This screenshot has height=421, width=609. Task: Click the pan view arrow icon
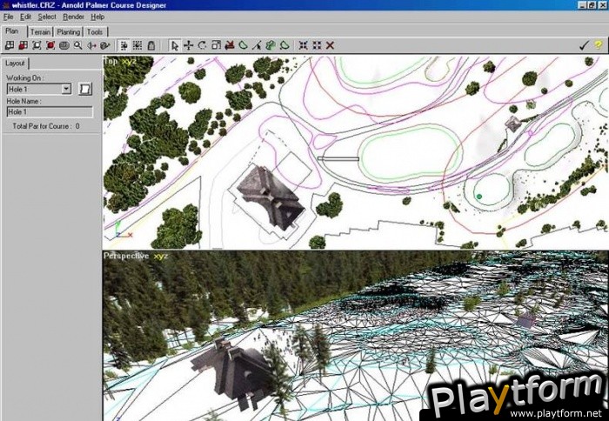(x=91, y=45)
